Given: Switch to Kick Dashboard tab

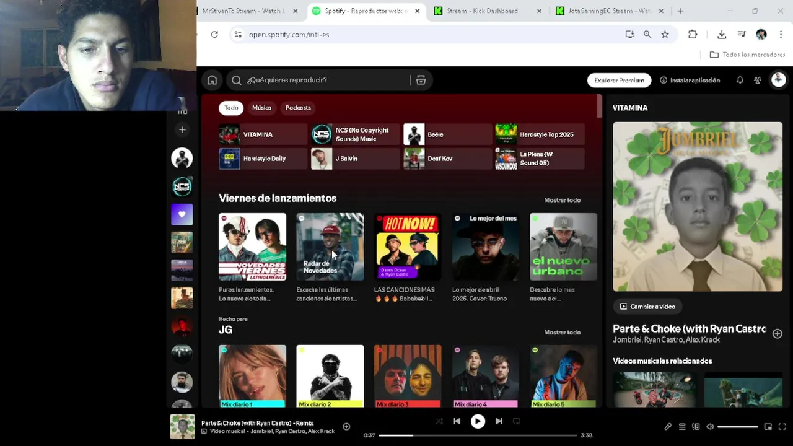Looking at the screenshot, I should [x=482, y=11].
